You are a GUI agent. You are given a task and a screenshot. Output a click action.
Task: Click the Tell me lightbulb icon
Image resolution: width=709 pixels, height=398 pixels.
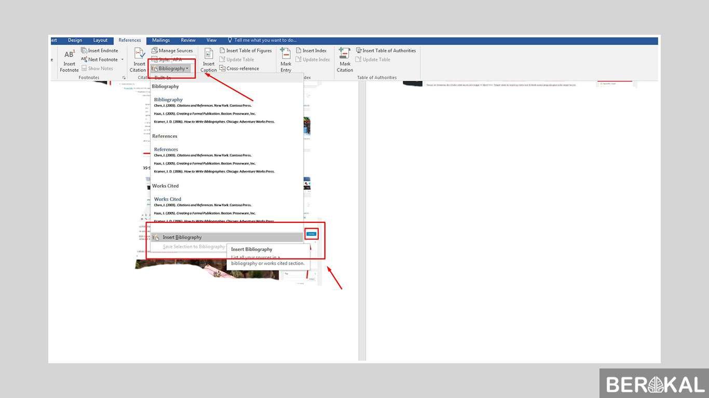pyautogui.click(x=230, y=40)
